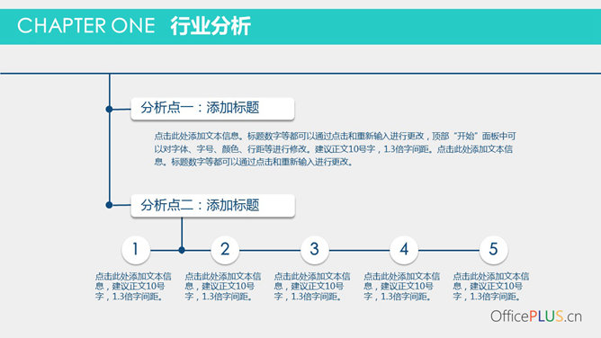The width and height of the screenshot is (601, 338).
Task: Click the numbered circle 1
Action: [136, 250]
